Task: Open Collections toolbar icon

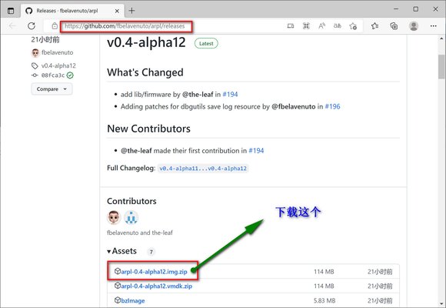Action: click(394, 26)
